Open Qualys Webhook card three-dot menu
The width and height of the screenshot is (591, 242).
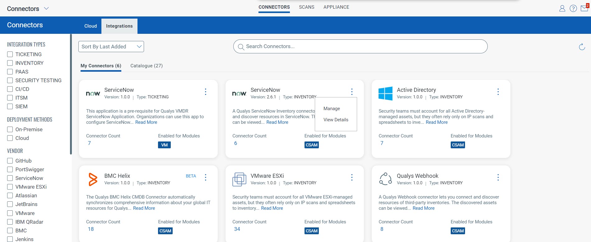(498, 177)
